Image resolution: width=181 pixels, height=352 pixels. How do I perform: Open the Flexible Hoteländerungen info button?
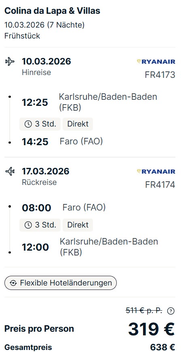61,283
